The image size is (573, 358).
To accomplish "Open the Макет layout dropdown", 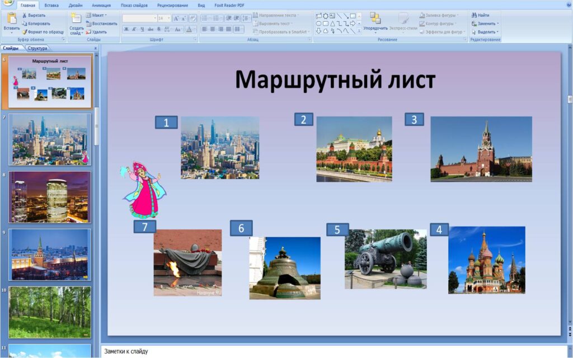I will [x=97, y=15].
